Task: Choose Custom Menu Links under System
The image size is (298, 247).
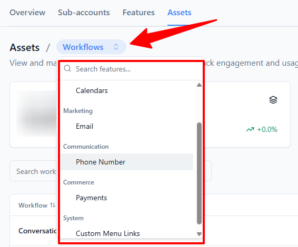Action: click(x=127, y=233)
